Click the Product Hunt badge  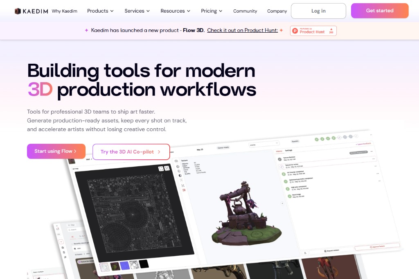(x=313, y=31)
